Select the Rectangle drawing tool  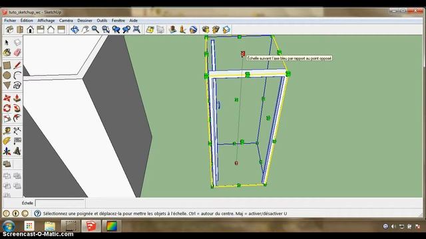[7, 65]
